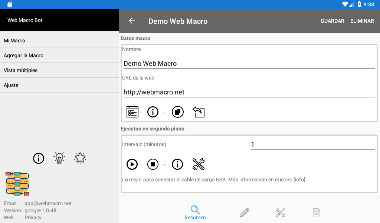Open Vista múltiples in the sidebar
380x223 pixels.
click(59, 70)
